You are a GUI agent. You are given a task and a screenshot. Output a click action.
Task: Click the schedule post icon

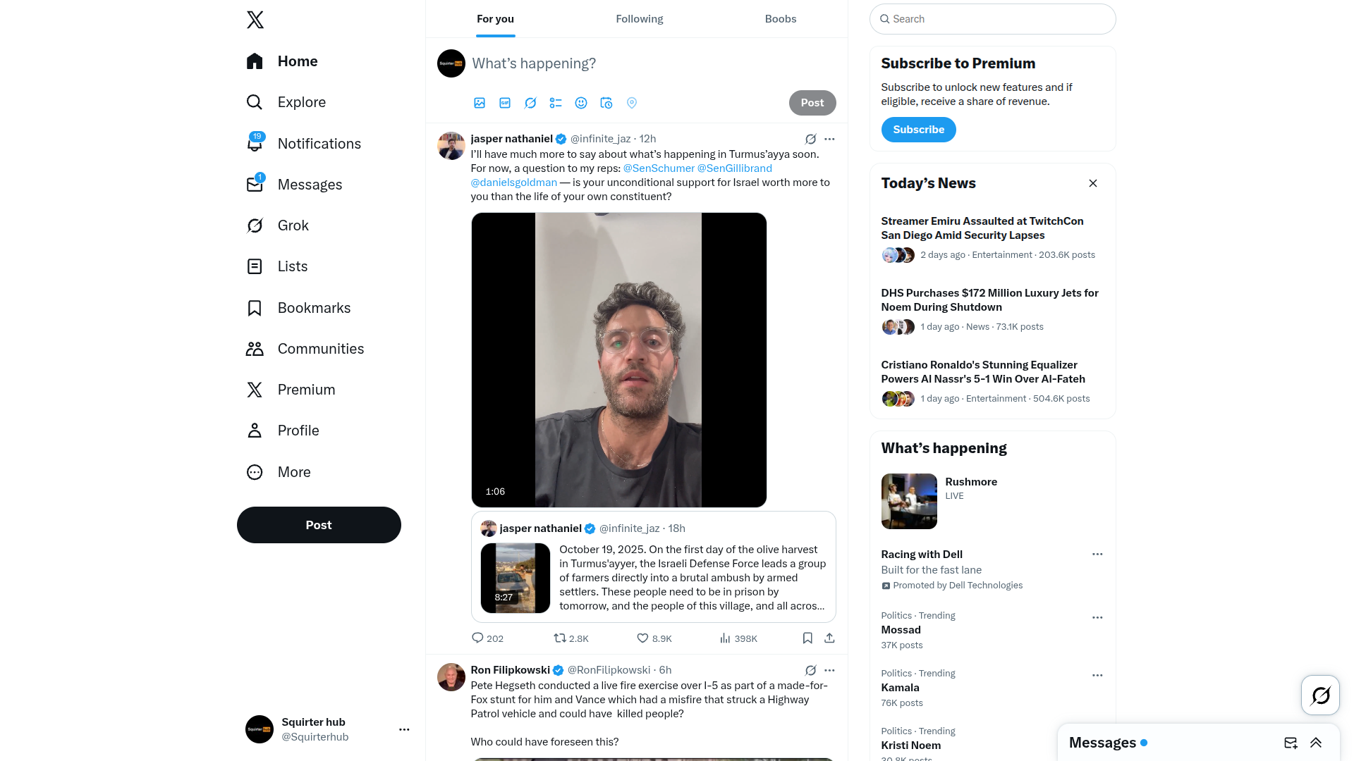[x=606, y=103]
